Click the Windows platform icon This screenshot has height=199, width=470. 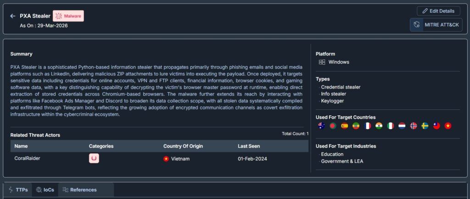pos(322,62)
